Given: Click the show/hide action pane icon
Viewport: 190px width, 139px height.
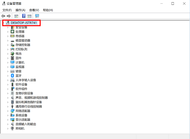Looking at the screenshot, I should click(x=30, y=16).
